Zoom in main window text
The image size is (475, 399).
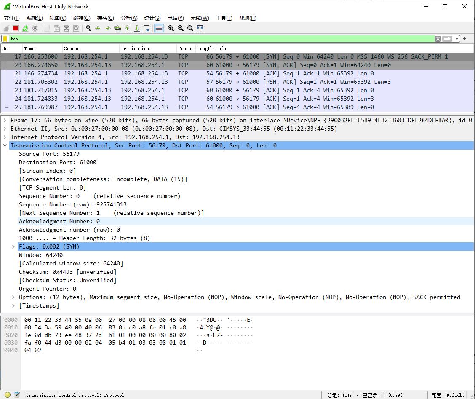click(171, 29)
